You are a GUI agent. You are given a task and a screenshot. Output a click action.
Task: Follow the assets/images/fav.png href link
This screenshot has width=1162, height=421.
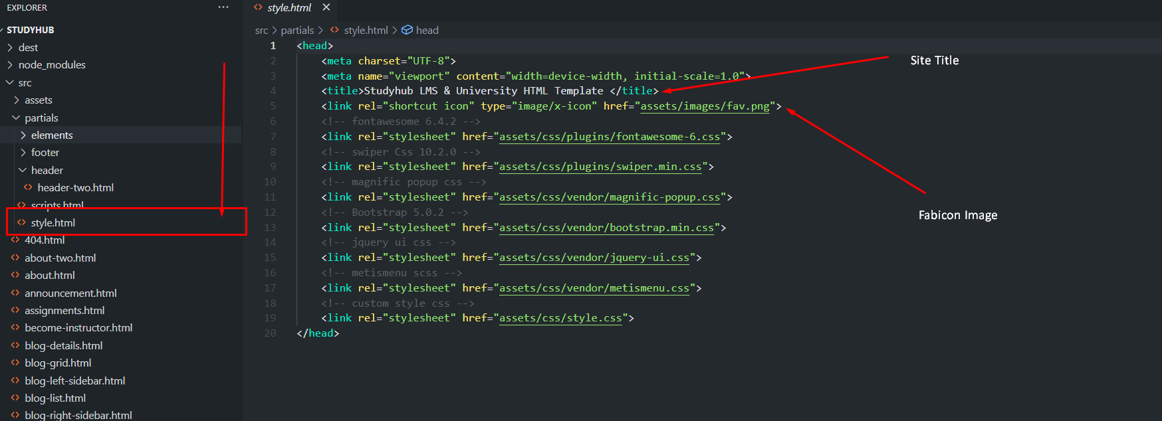coord(704,106)
